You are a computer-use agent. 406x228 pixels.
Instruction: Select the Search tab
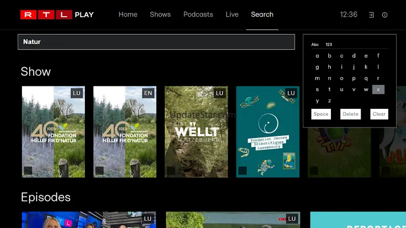pyautogui.click(x=262, y=15)
